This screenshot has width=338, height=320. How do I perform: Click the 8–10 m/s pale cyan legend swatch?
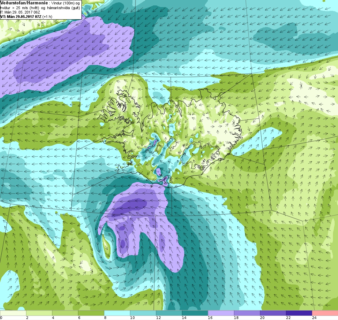point(117,313)
